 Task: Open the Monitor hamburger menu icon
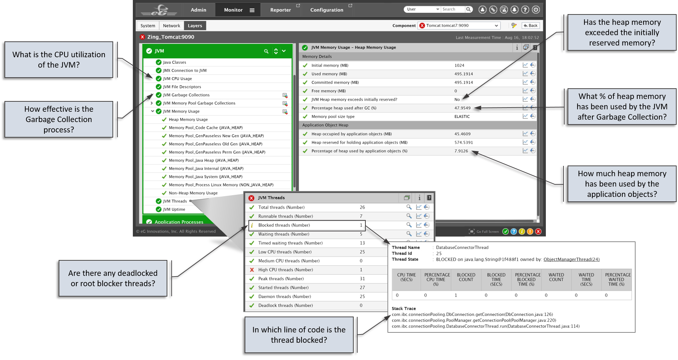coord(252,10)
